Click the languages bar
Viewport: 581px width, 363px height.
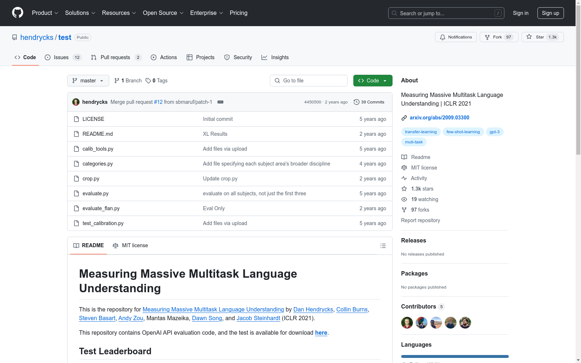[x=455, y=356]
